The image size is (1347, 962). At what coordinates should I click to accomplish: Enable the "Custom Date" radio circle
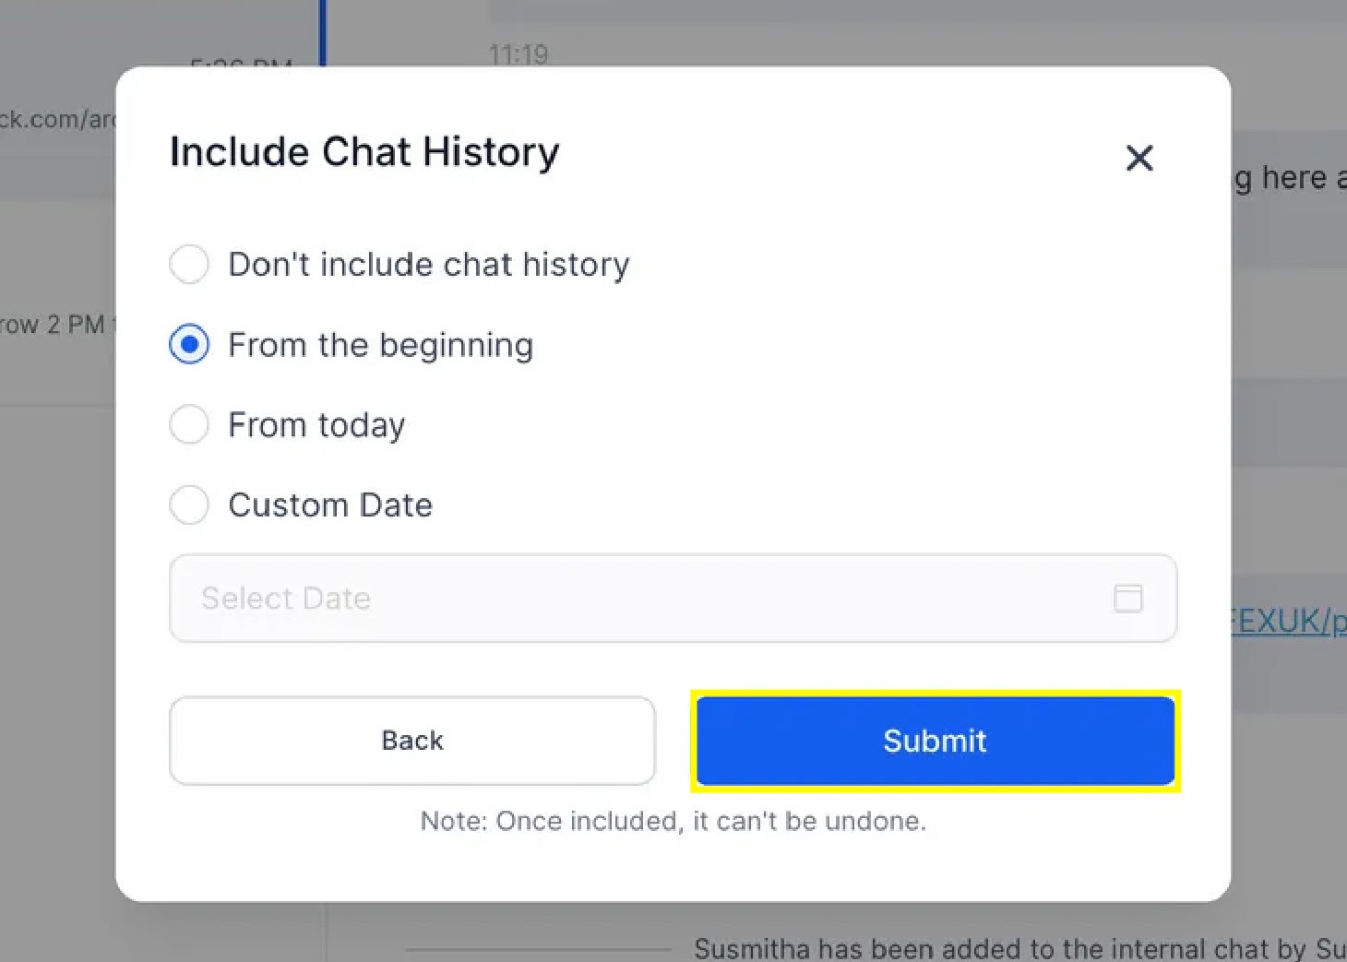[189, 505]
